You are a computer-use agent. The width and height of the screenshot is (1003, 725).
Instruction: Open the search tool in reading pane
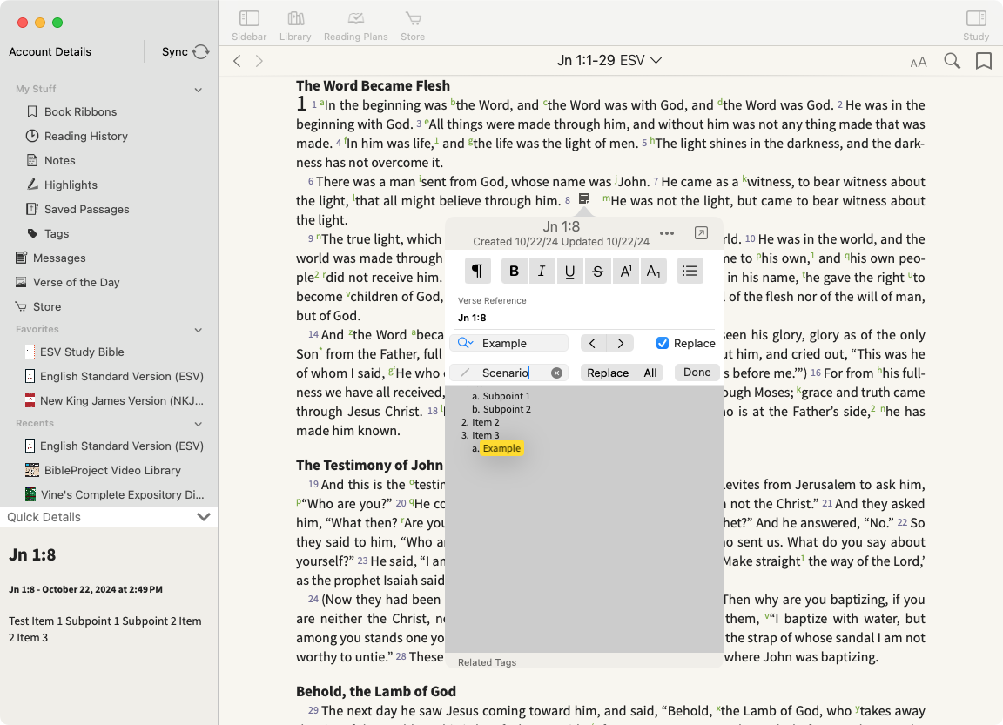tap(952, 61)
